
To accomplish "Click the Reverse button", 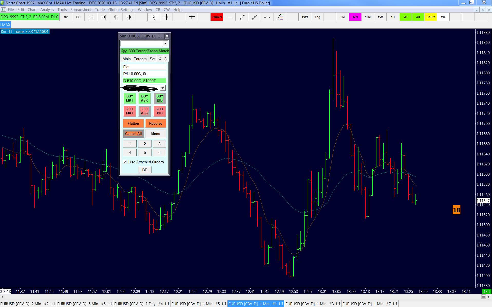I will point(156,123).
